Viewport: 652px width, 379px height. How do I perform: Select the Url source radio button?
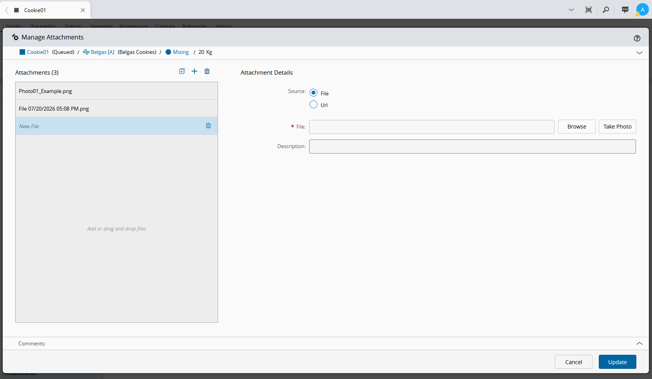[x=313, y=105]
